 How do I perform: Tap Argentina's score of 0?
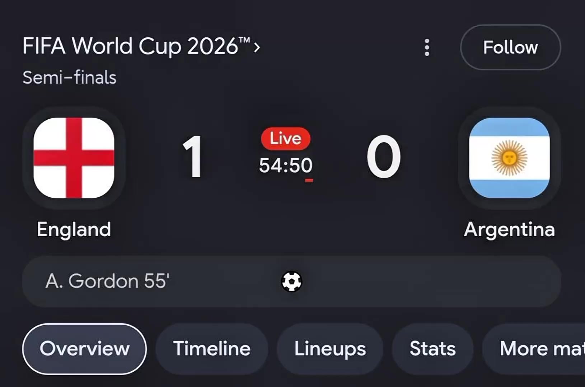[x=384, y=157]
